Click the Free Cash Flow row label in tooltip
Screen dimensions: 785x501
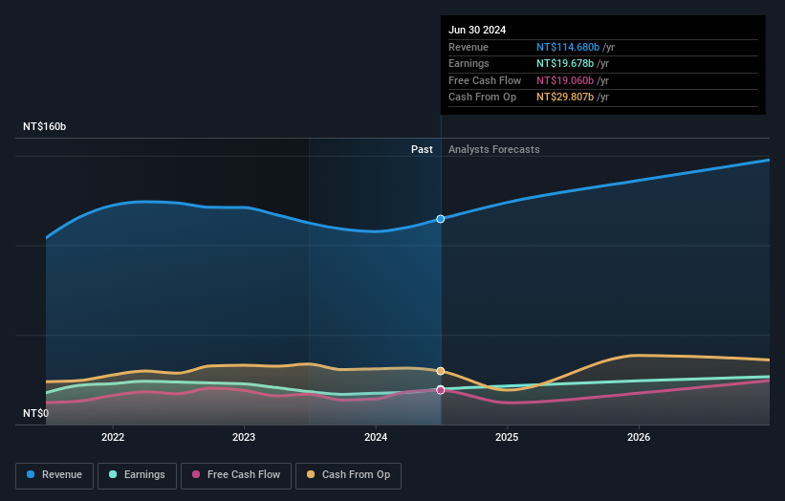coord(485,80)
